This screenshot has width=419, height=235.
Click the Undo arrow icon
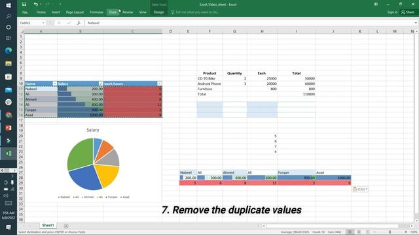pos(35,5)
